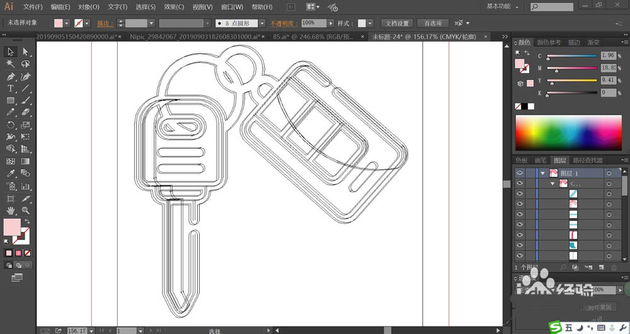Select the Gradient tool
The height and width of the screenshot is (334, 630).
click(x=25, y=161)
